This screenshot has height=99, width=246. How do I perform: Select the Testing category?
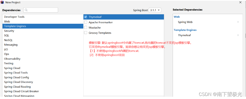click(x=43, y=63)
